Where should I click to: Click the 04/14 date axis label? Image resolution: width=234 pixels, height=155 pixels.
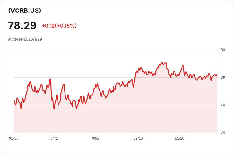coord(55,138)
